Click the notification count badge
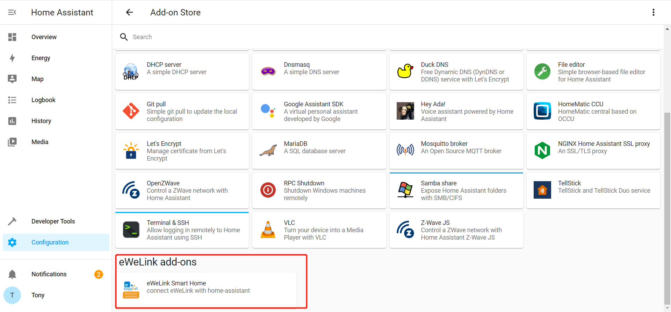The height and width of the screenshot is (312, 671). tap(99, 274)
